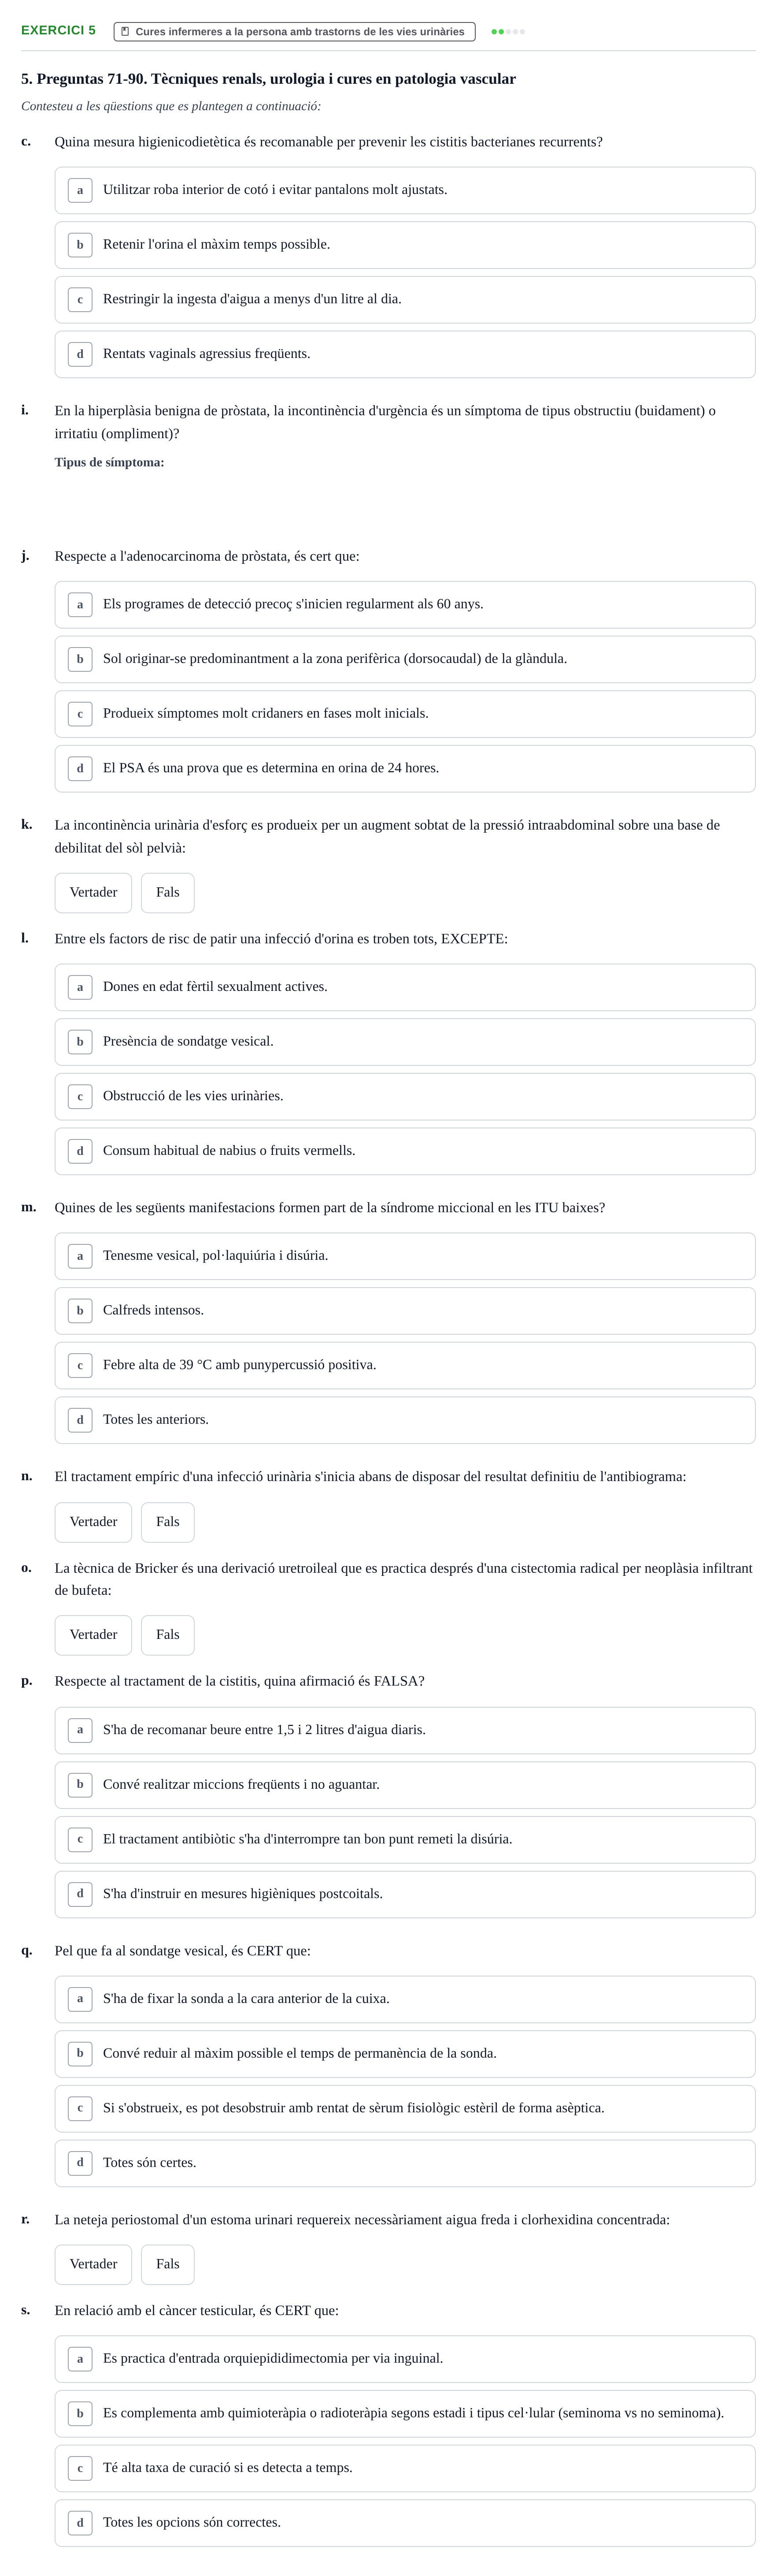
Task: Click Fals for the periostomal cleaning statement
Action: (168, 2263)
